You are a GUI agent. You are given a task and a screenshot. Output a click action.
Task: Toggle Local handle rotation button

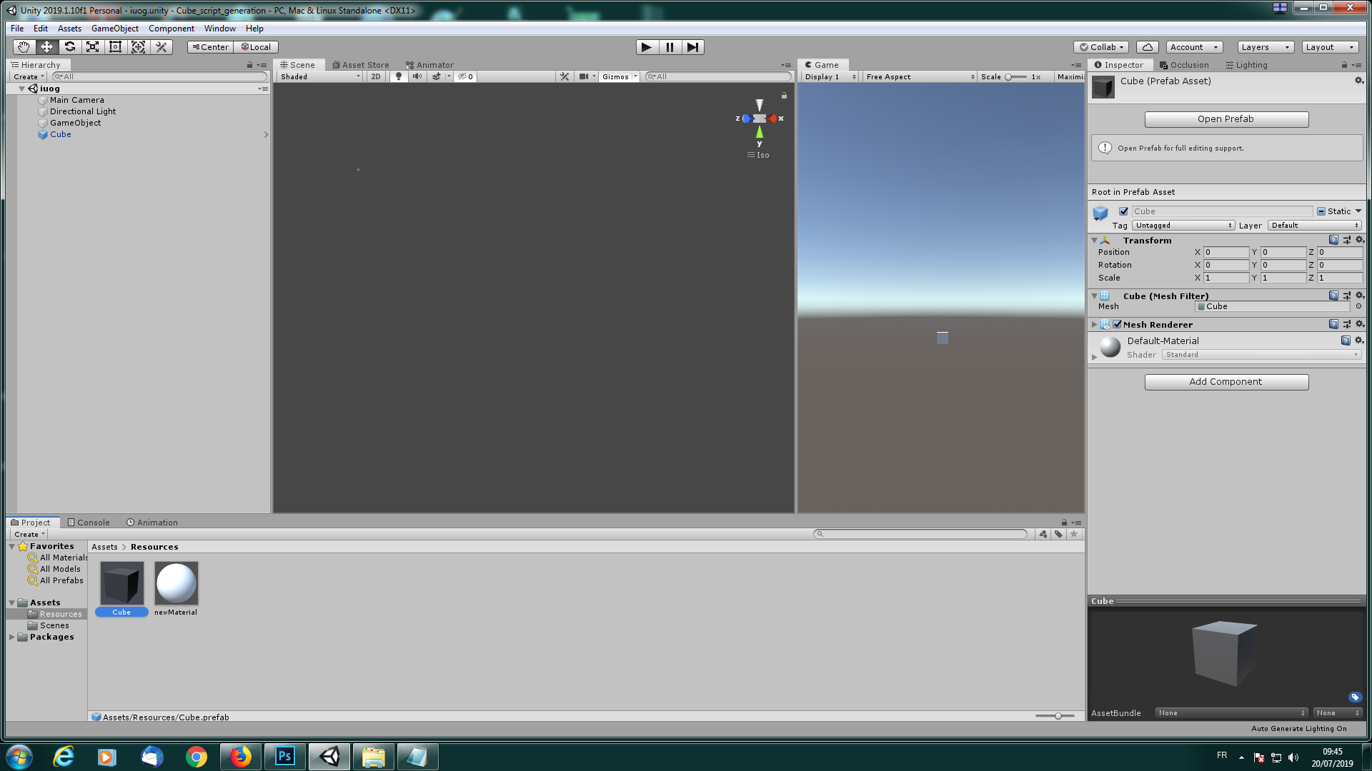point(256,47)
